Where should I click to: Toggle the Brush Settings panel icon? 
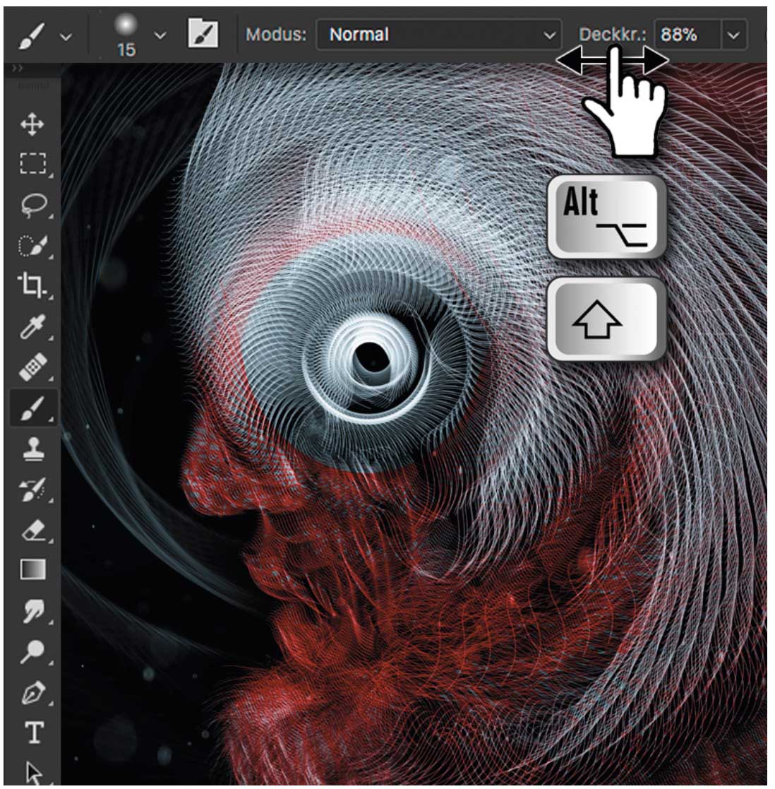point(203,34)
